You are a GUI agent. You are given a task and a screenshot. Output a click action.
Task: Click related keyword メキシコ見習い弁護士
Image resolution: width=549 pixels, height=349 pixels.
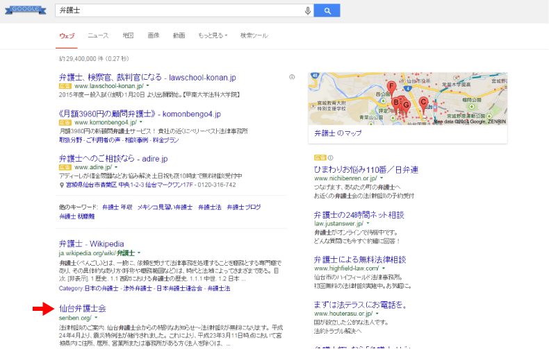[x=165, y=207]
